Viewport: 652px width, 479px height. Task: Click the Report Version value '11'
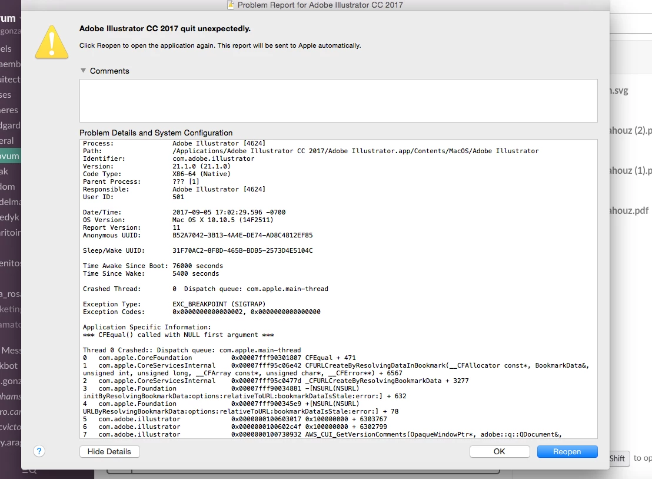coord(177,227)
